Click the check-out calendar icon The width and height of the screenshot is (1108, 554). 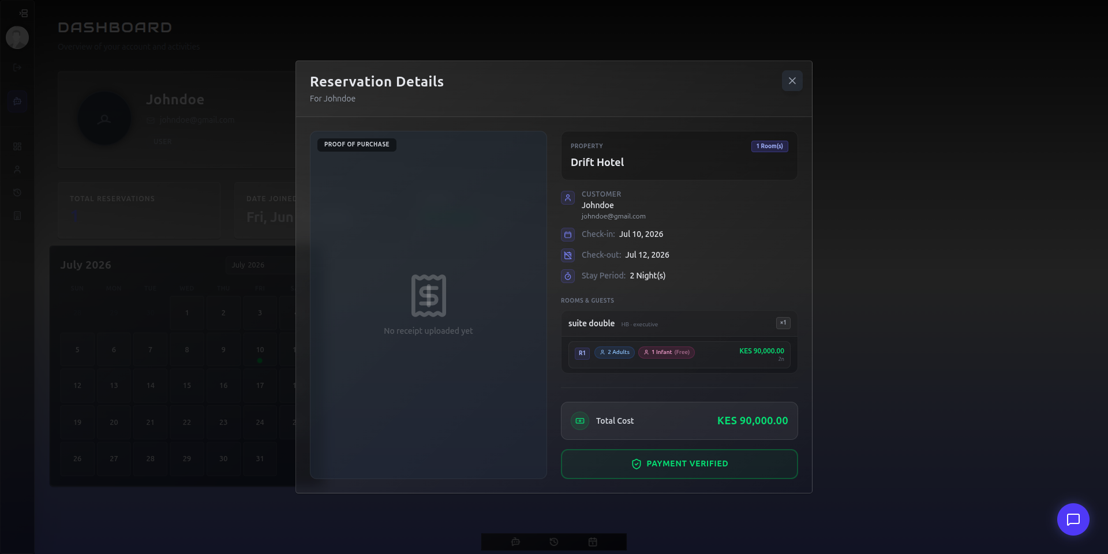click(568, 255)
